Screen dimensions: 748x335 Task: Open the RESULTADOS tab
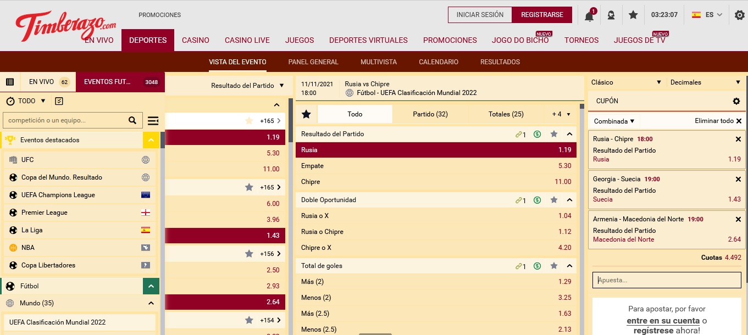pos(500,62)
